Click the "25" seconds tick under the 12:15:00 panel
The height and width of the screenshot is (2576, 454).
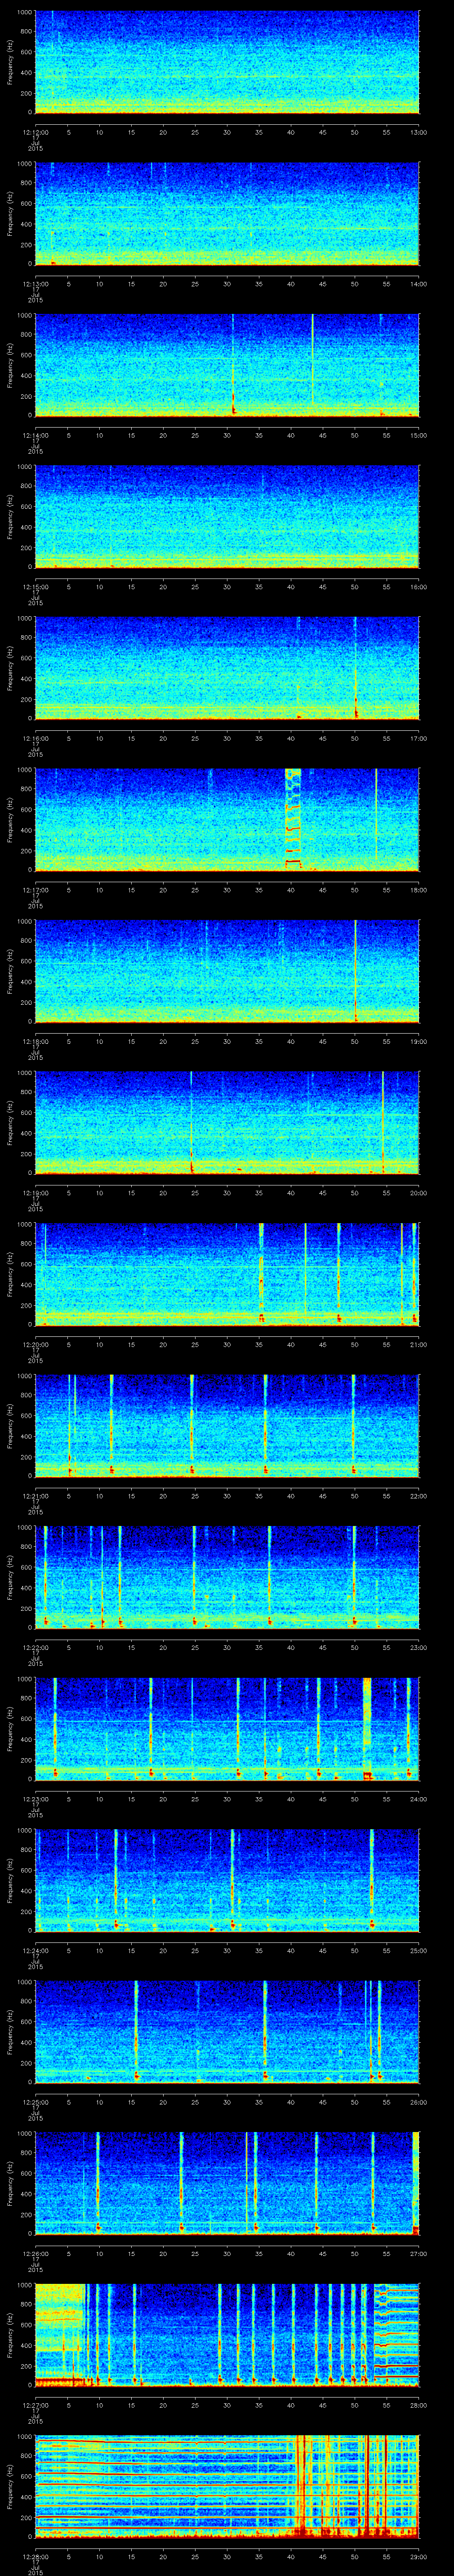[196, 587]
